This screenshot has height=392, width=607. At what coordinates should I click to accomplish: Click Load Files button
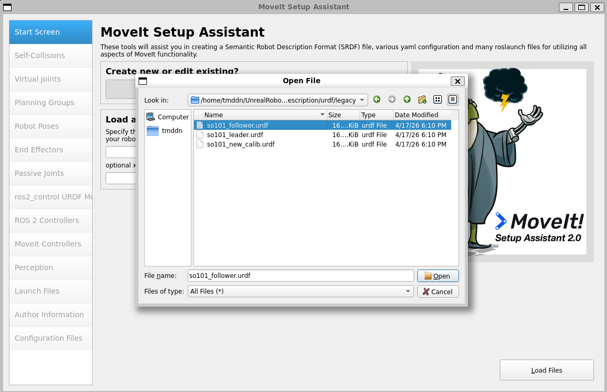(x=546, y=370)
